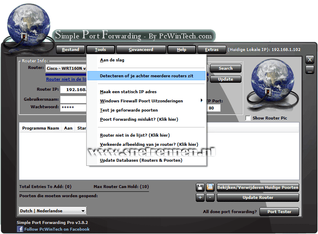The width and height of the screenshot is (318, 234).
Task: Click the Huidige Lokale IP address text
Action: [x=264, y=49]
